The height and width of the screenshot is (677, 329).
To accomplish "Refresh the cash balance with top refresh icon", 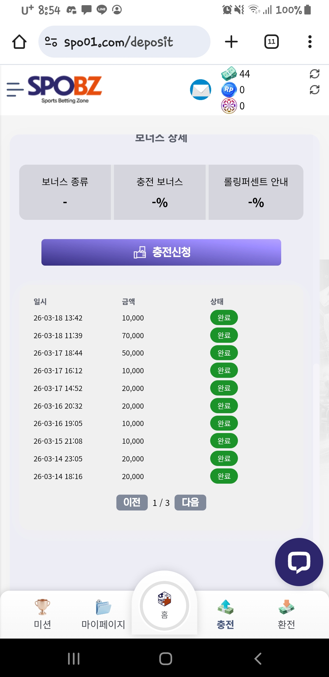I will coord(314,74).
